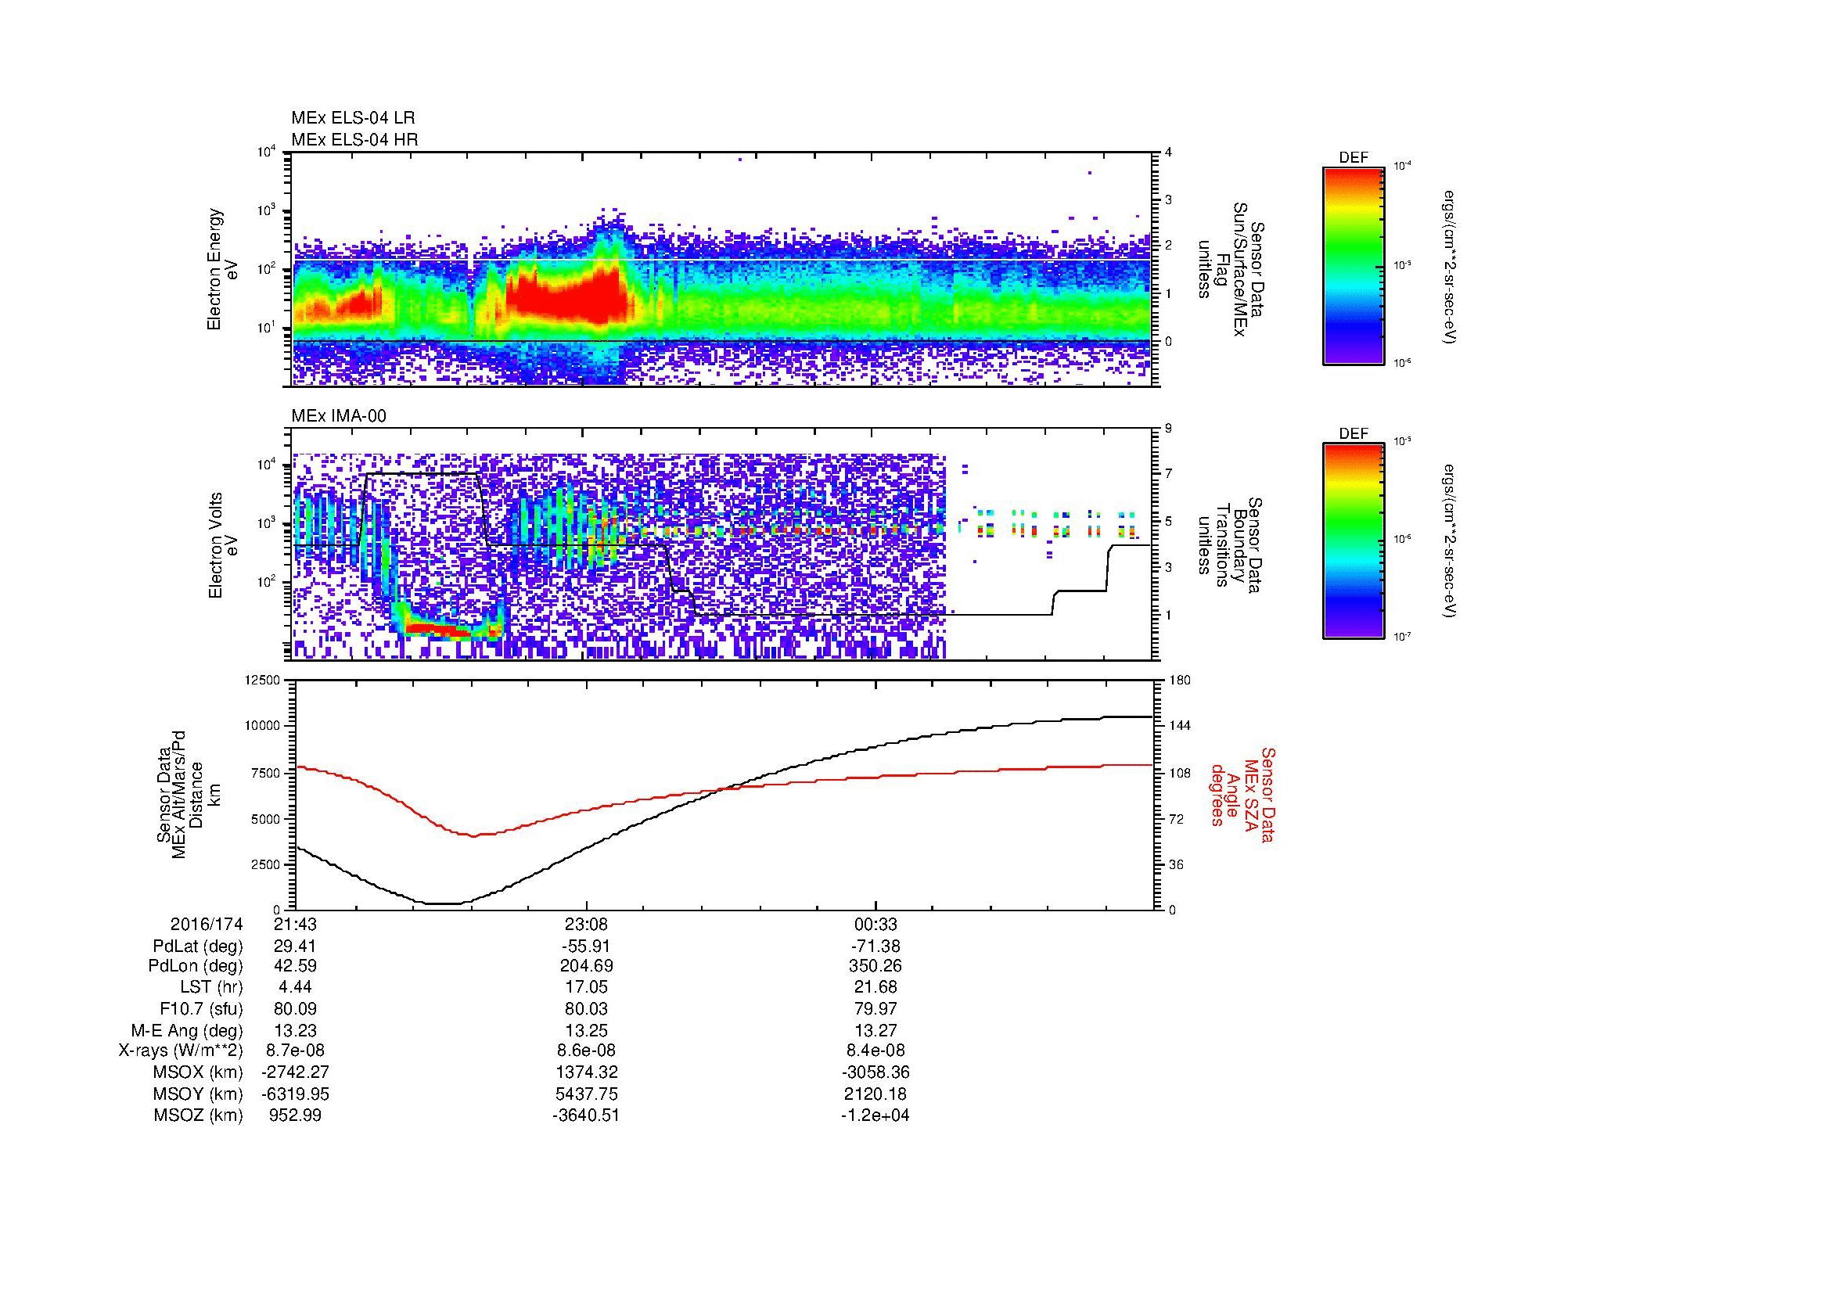Select the 'MEx IMA-00' panel title
The height and width of the screenshot is (1293, 1830).
click(x=339, y=417)
